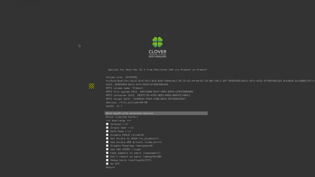Select Return to go back
315x177 pixels.
111,167
